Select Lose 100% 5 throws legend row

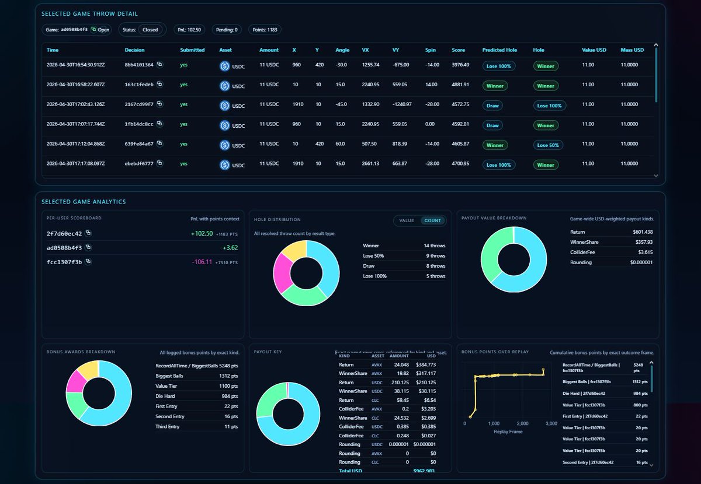(x=404, y=276)
